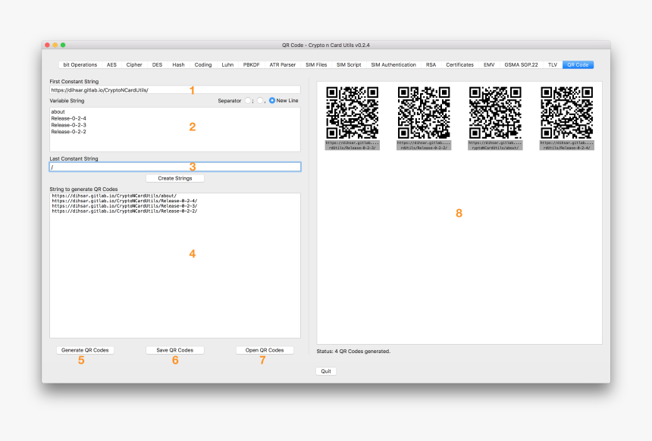Click the Create Strings button
The height and width of the screenshot is (441, 652).
pyautogui.click(x=175, y=178)
